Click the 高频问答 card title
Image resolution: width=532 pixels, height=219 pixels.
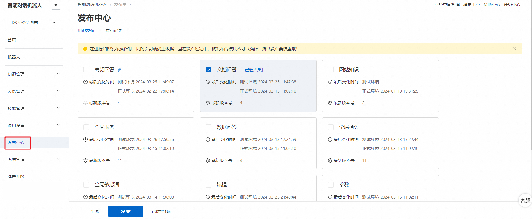tap(104, 70)
